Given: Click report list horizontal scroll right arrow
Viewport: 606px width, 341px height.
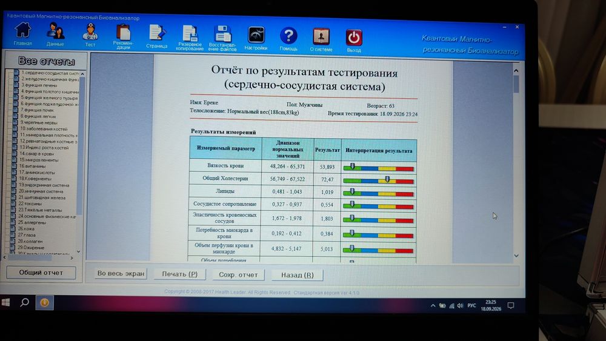Looking at the screenshot, I should tap(72, 258).
